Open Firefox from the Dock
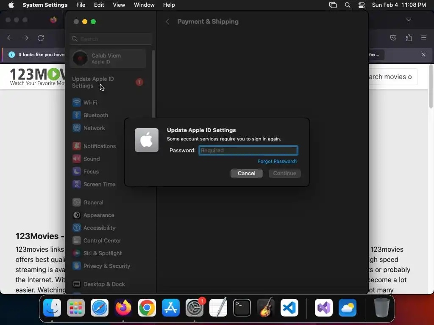The image size is (434, 325). coord(123,308)
